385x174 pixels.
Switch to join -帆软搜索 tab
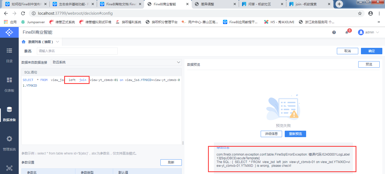pyautogui.click(x=310, y=4)
